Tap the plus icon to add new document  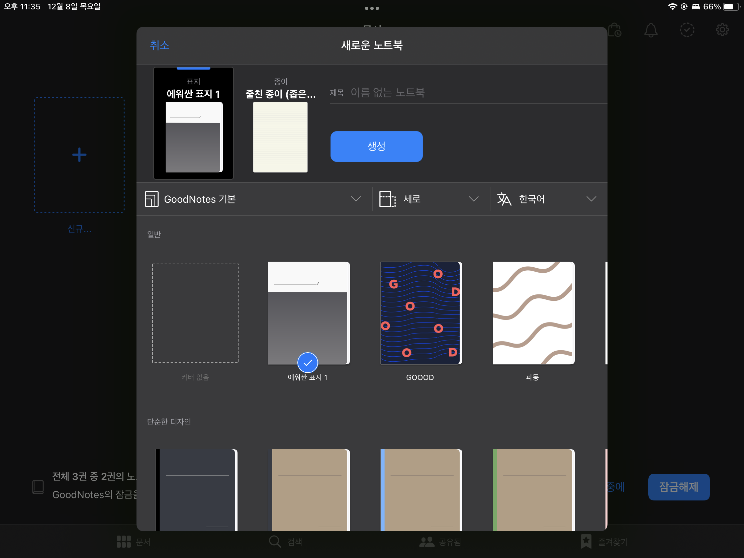(x=79, y=155)
